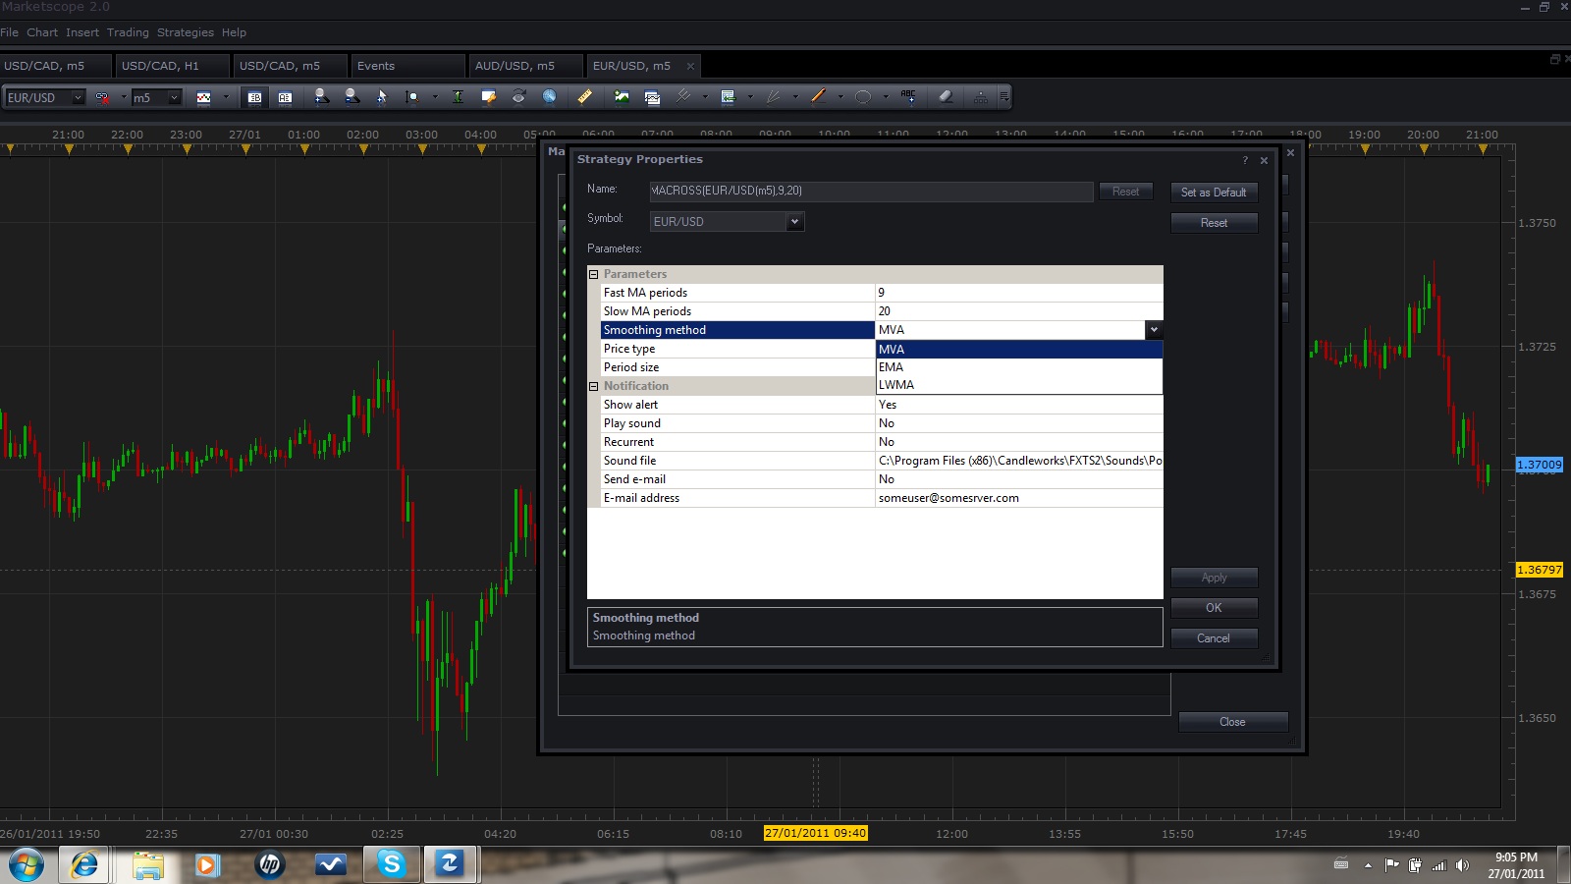1571x884 pixels.
Task: Click the vertical scale tool icon
Action: (x=458, y=97)
